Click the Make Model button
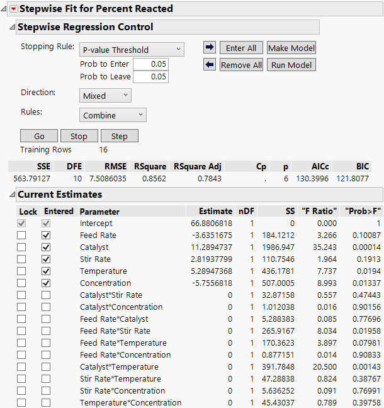The image size is (384, 408). tap(291, 48)
